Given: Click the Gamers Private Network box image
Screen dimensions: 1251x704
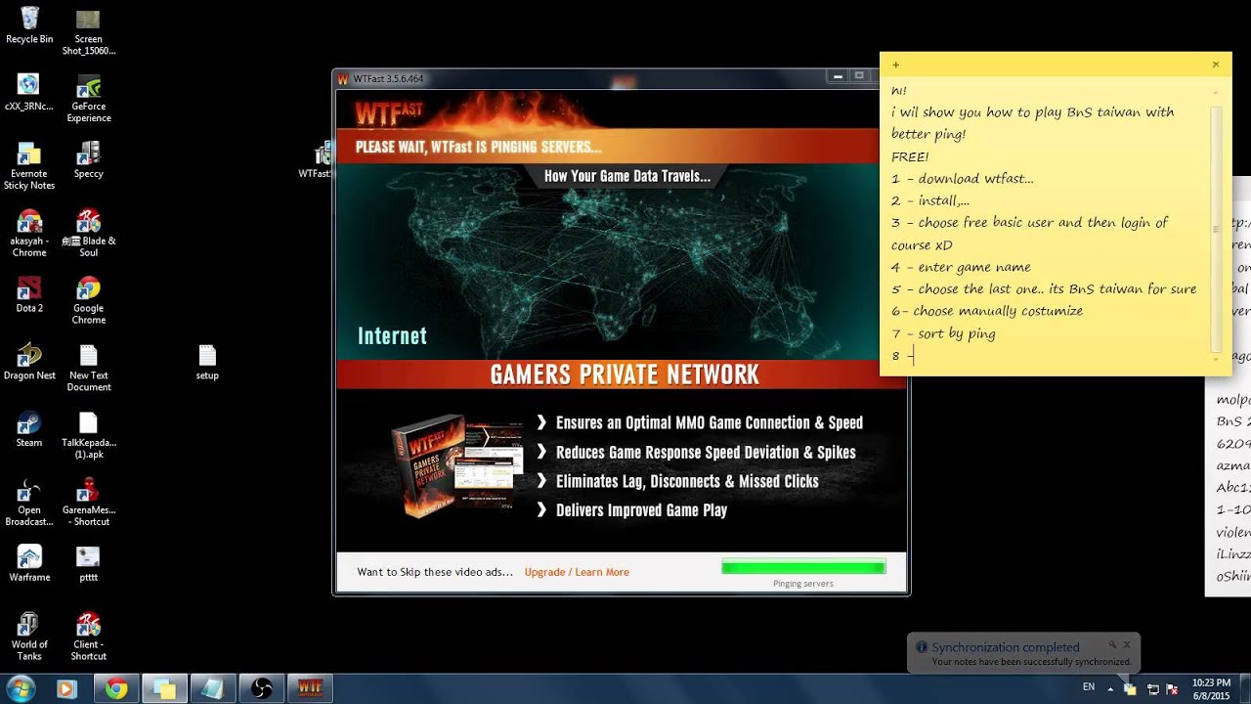Looking at the screenshot, I should pos(456,466).
